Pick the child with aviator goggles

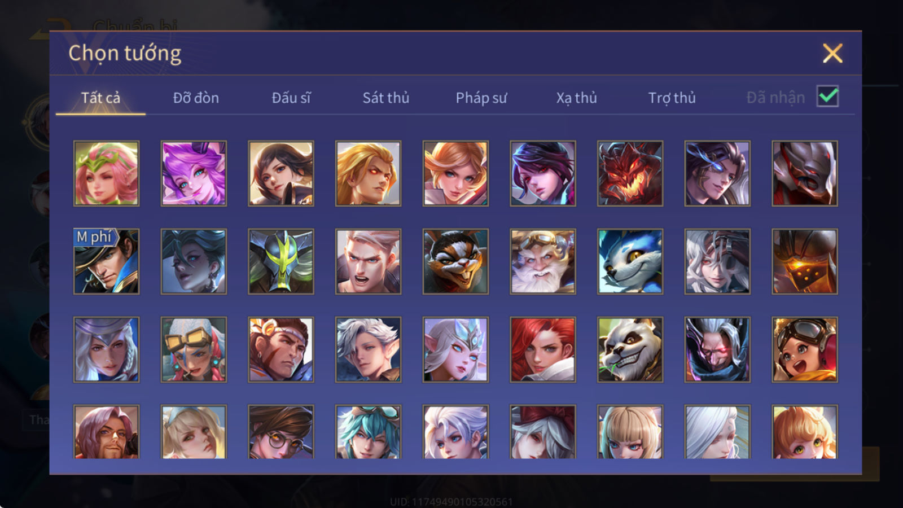(804, 349)
